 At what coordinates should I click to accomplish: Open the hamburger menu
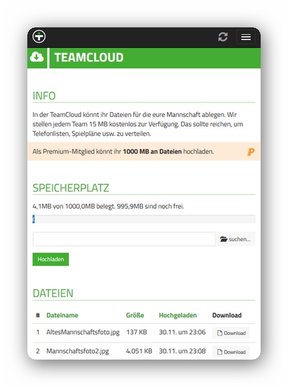click(246, 37)
